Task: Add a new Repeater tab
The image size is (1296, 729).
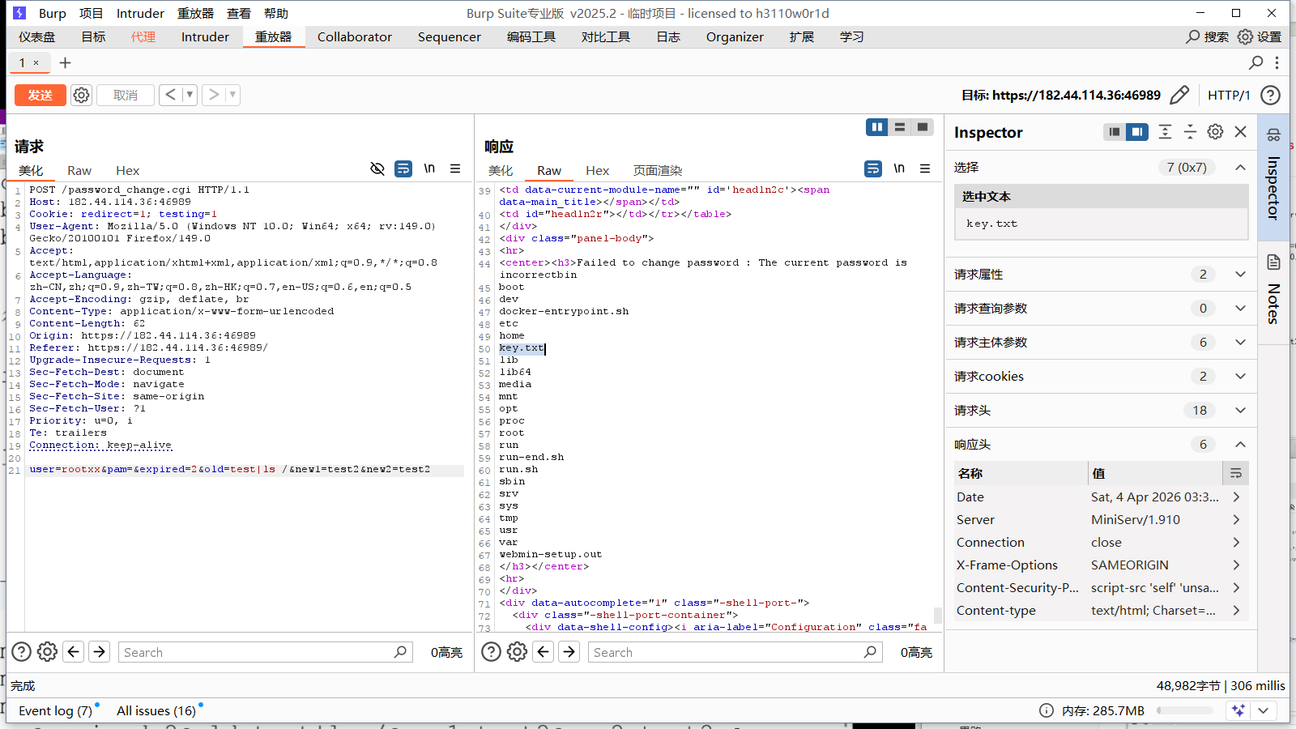Action: [x=65, y=62]
